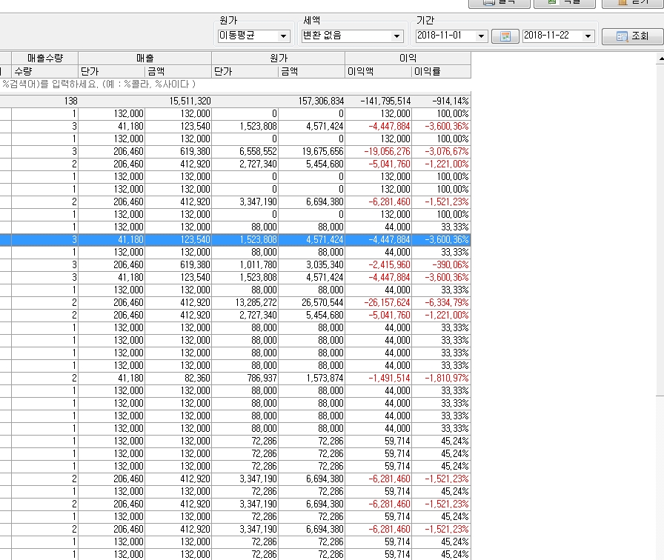Click the Excel export button at top
The image size is (664, 560).
pos(562,3)
